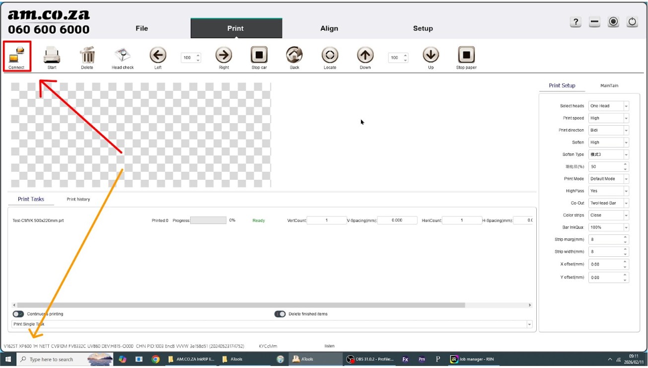648x368 pixels.
Task: Open the Print speed dropdown
Action: coord(609,118)
